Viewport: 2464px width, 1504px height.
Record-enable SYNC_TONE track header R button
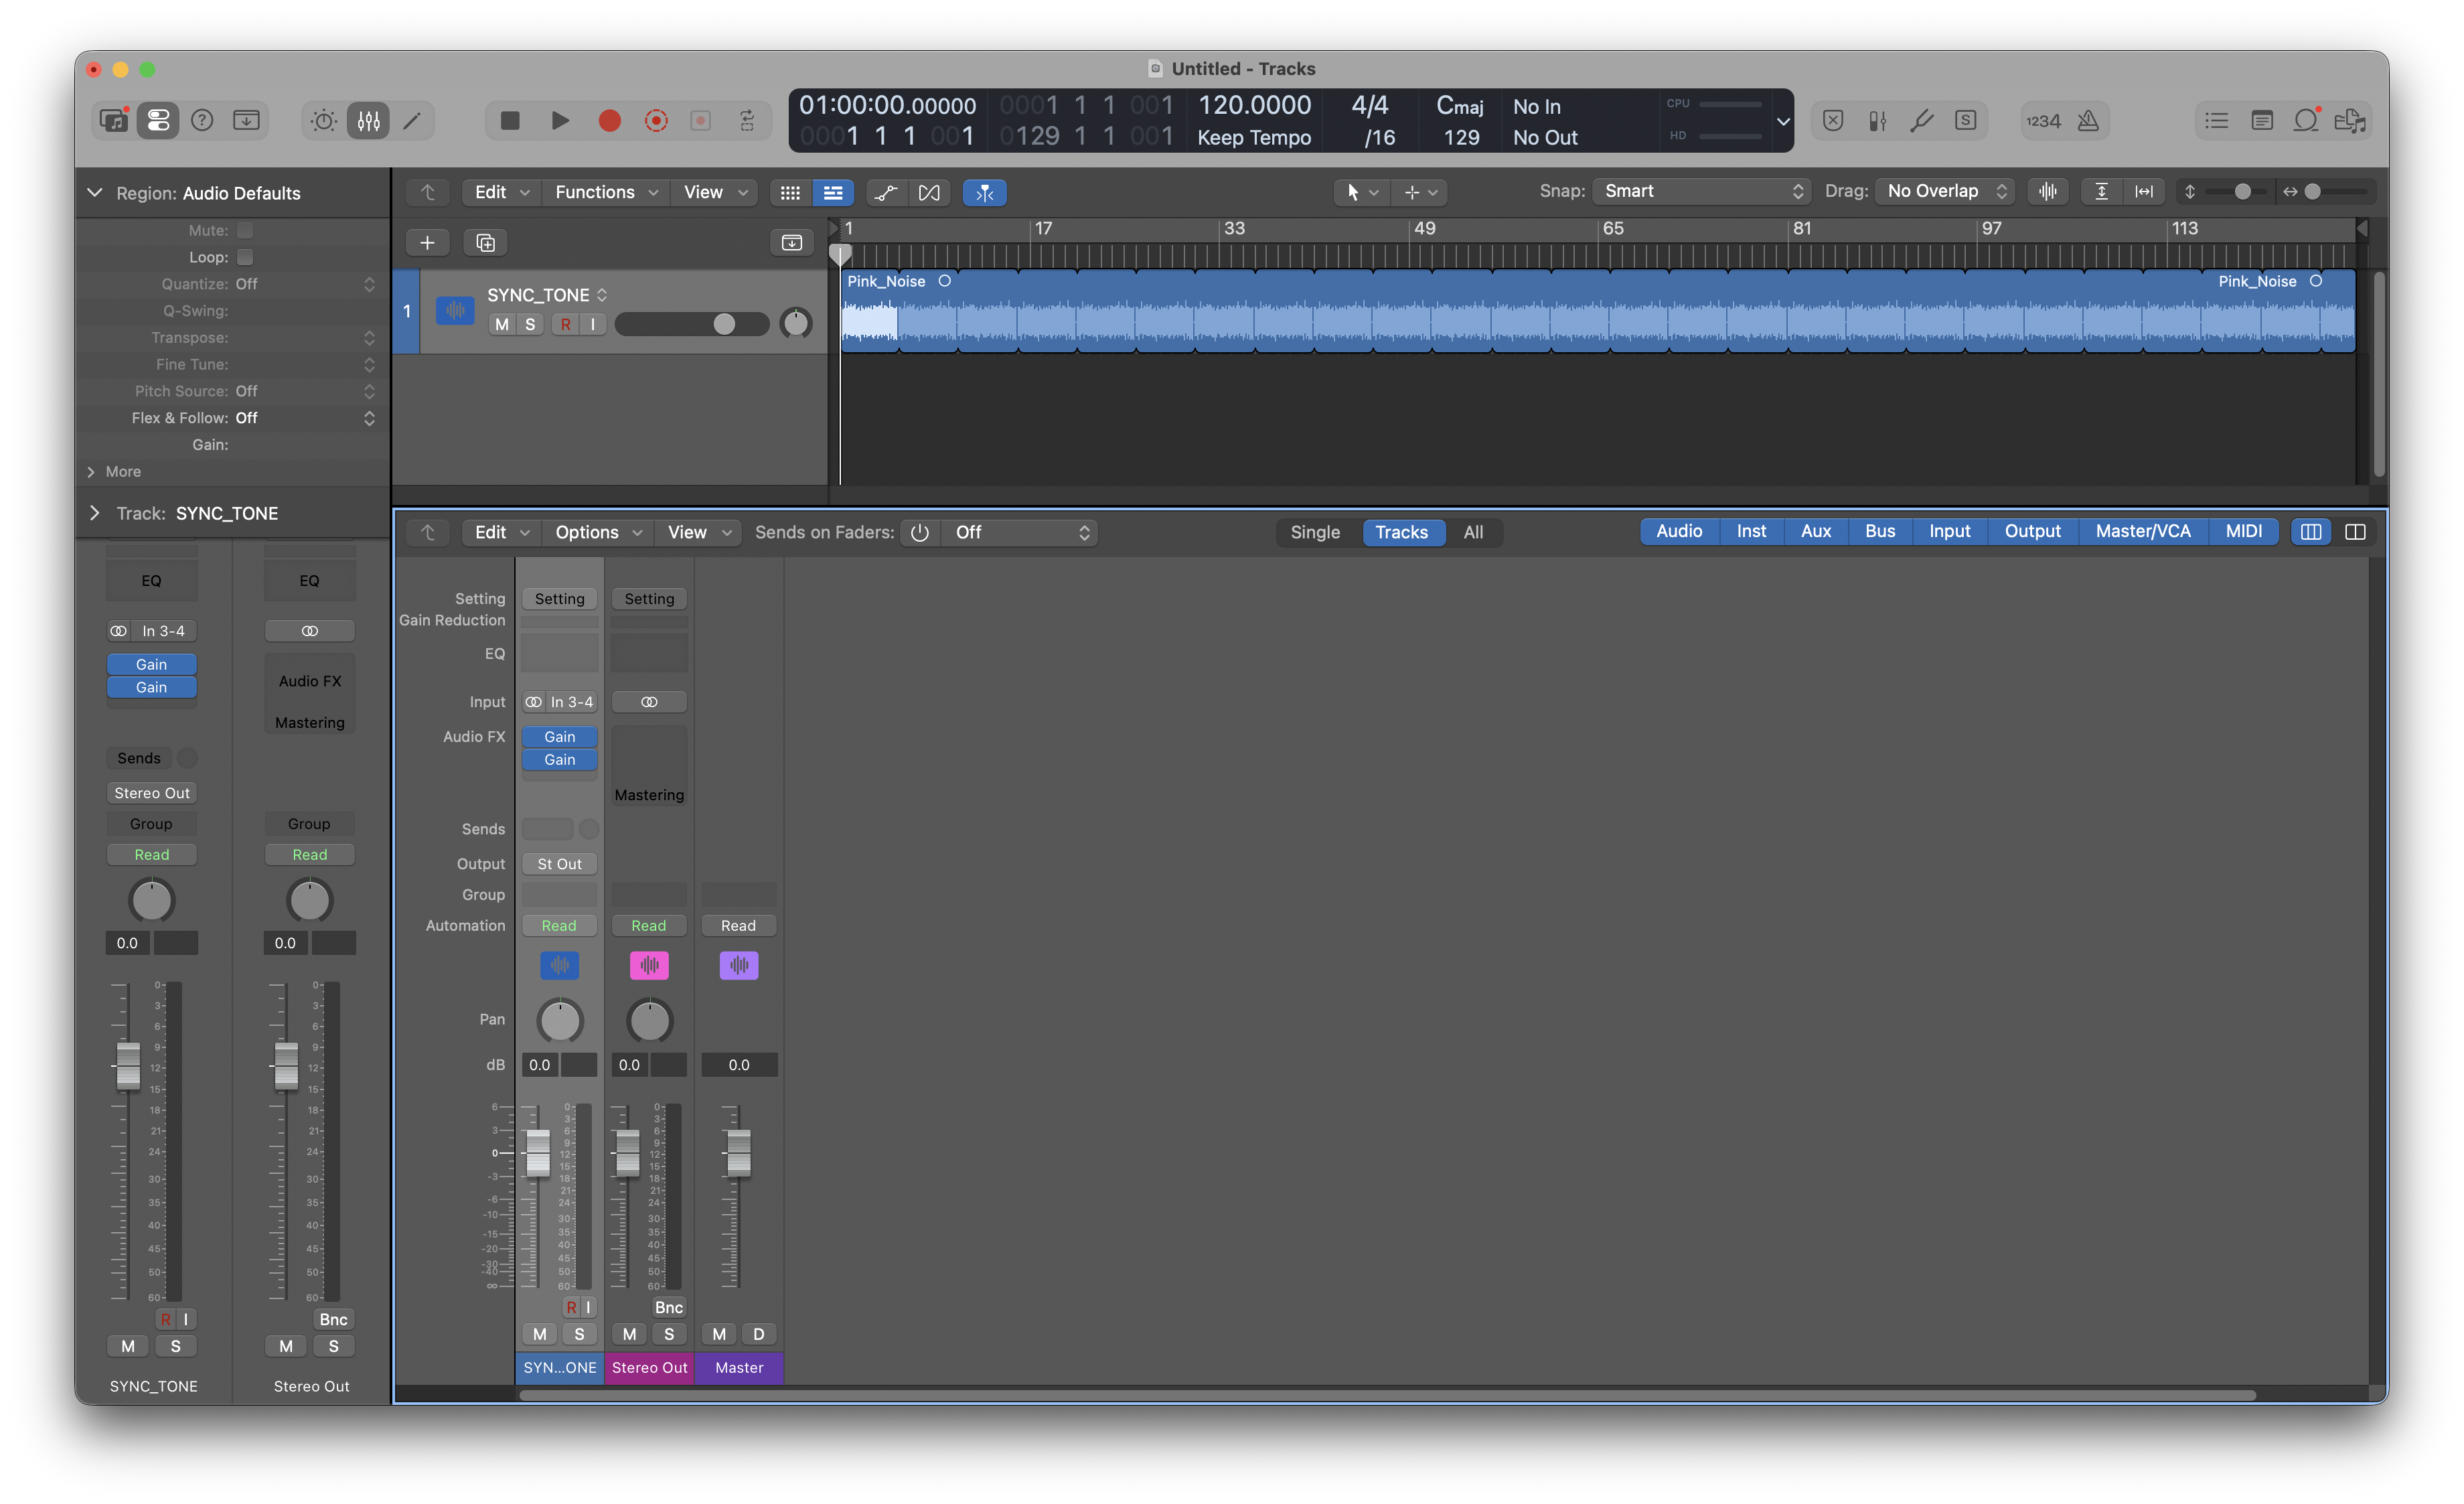566,324
